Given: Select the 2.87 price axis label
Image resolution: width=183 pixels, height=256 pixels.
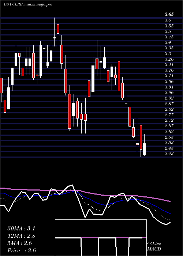Looking at the screenshot, I should pos(169,103).
